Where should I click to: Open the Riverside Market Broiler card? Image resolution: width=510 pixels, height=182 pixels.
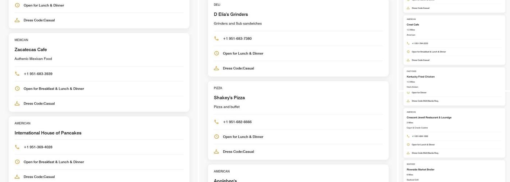(420, 170)
